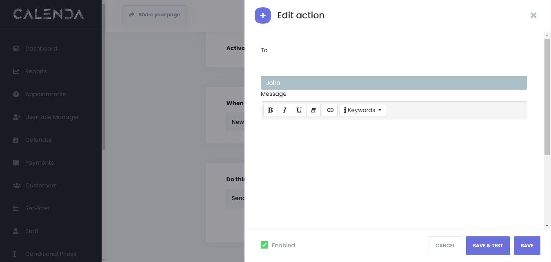
Task: Click the purple plus icon beside Edit action
Action: tap(263, 15)
